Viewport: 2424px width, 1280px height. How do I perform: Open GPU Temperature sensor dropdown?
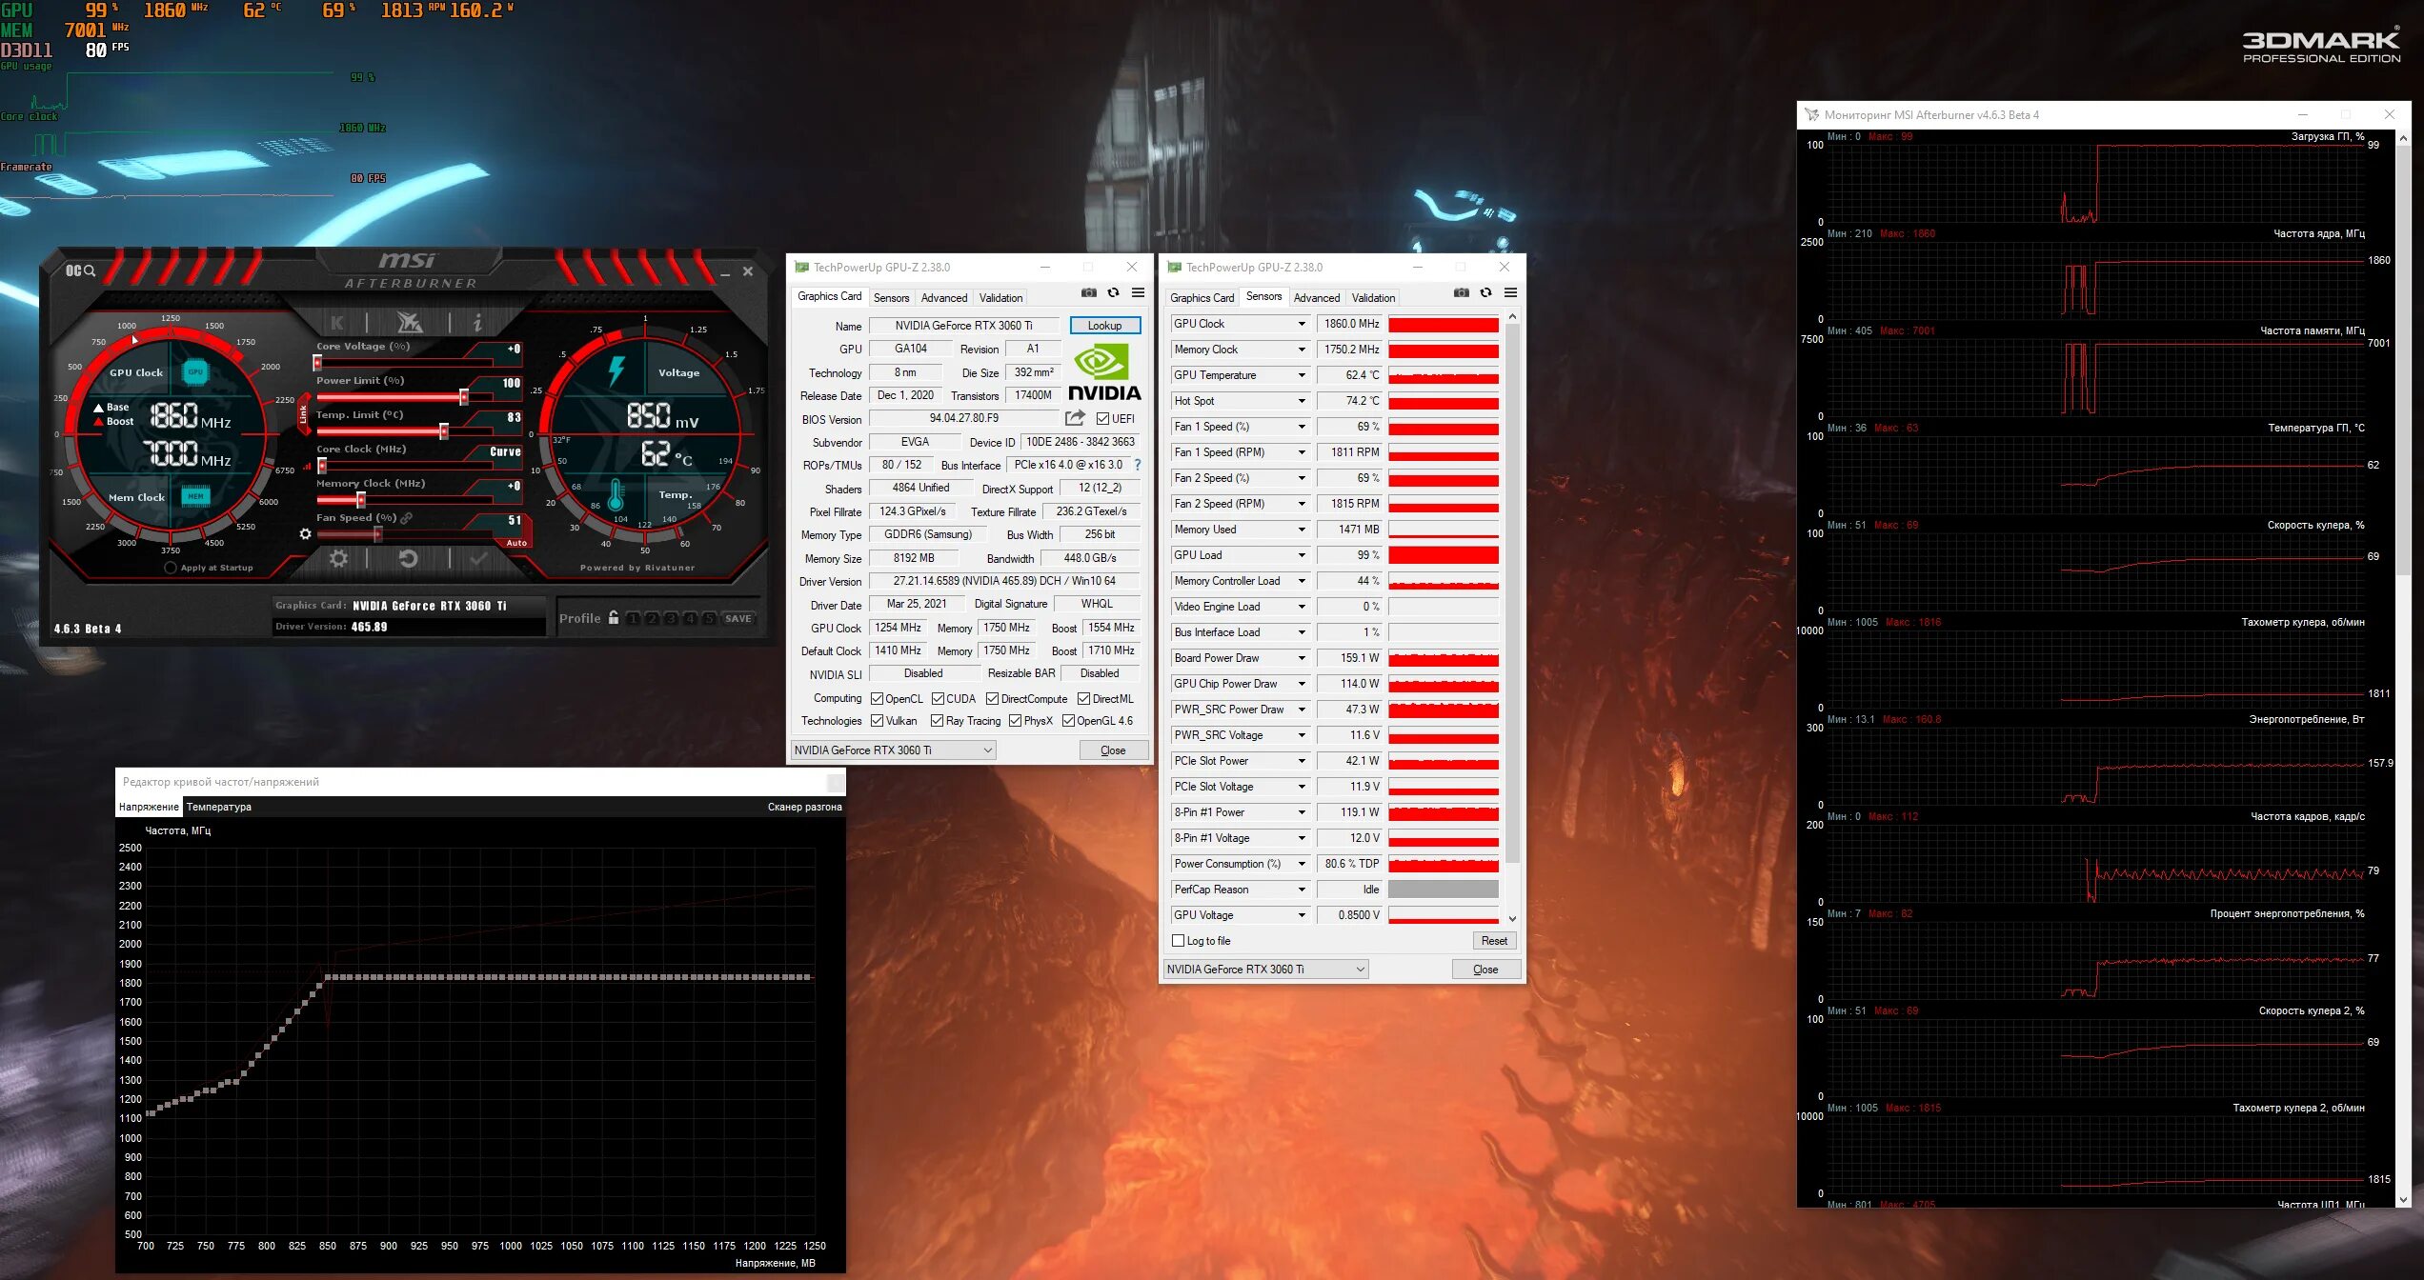[1301, 375]
